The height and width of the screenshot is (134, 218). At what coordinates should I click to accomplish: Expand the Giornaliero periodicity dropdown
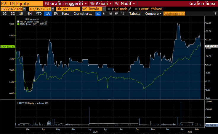(x=83, y=14)
